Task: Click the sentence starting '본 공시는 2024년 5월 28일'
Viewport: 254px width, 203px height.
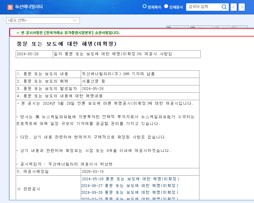Action: 105,103
